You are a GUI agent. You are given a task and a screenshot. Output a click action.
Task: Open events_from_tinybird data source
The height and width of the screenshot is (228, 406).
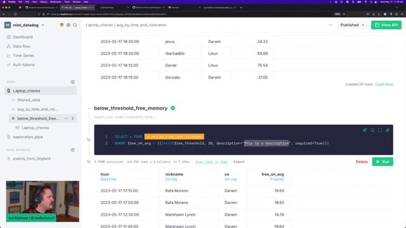point(31,158)
